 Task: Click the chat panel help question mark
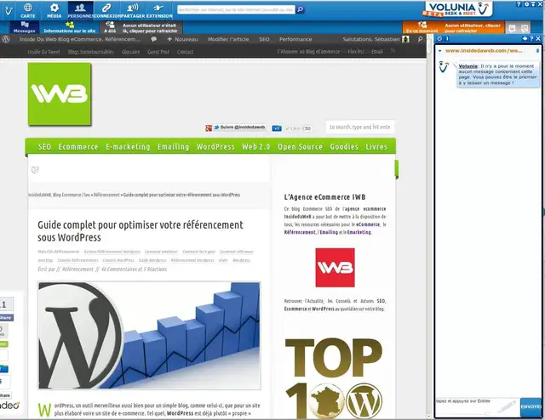point(531,38)
